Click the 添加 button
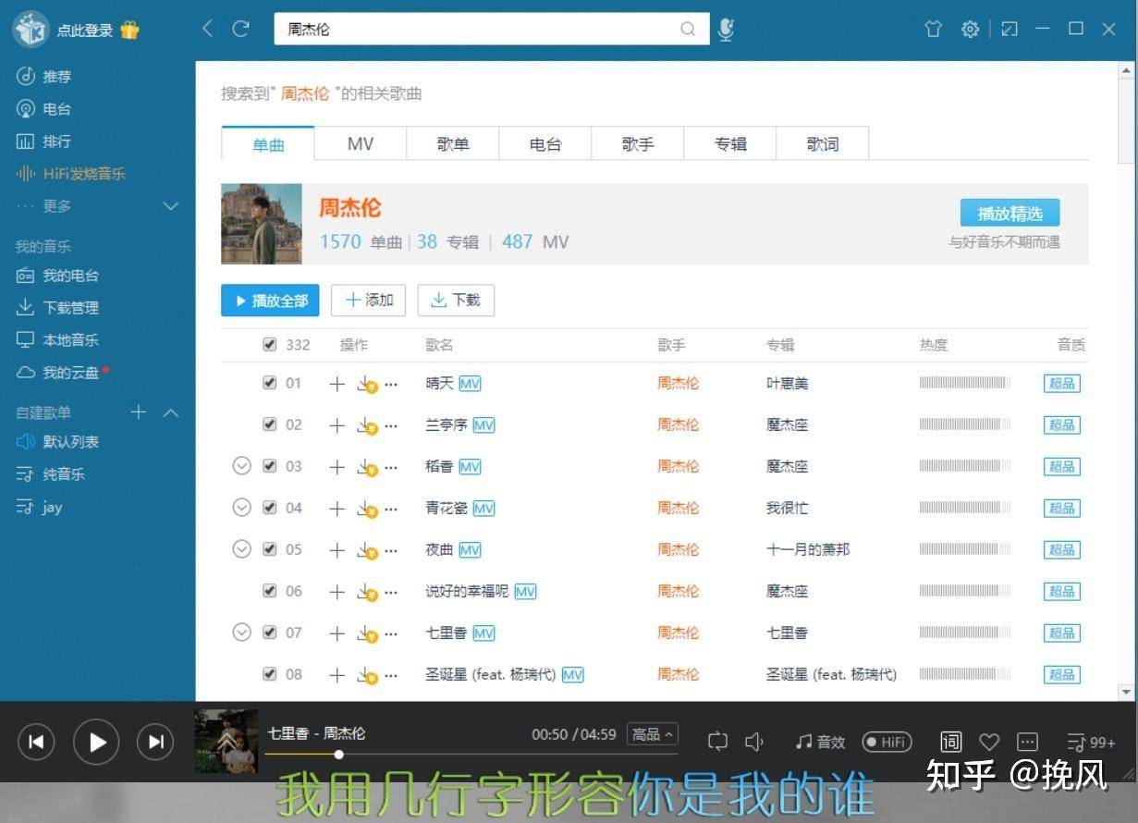1138x823 pixels. [x=368, y=301]
